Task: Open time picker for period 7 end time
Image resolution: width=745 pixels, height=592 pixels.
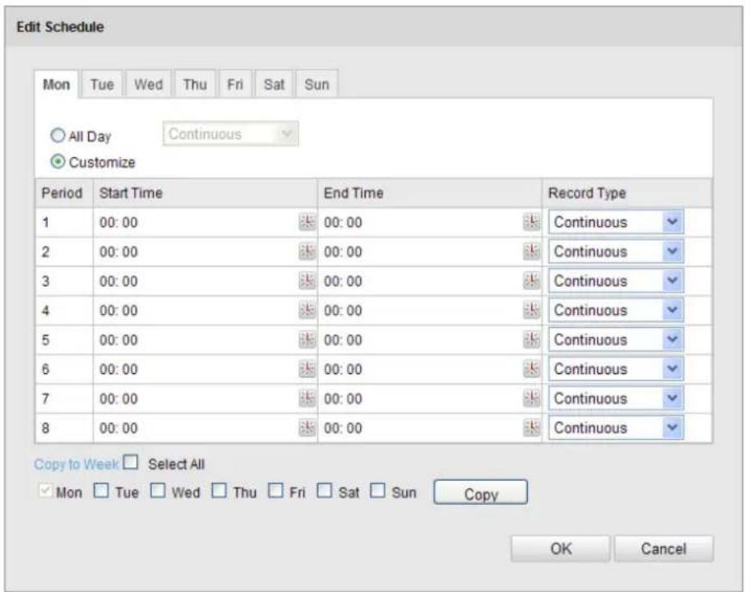Action: tap(531, 398)
